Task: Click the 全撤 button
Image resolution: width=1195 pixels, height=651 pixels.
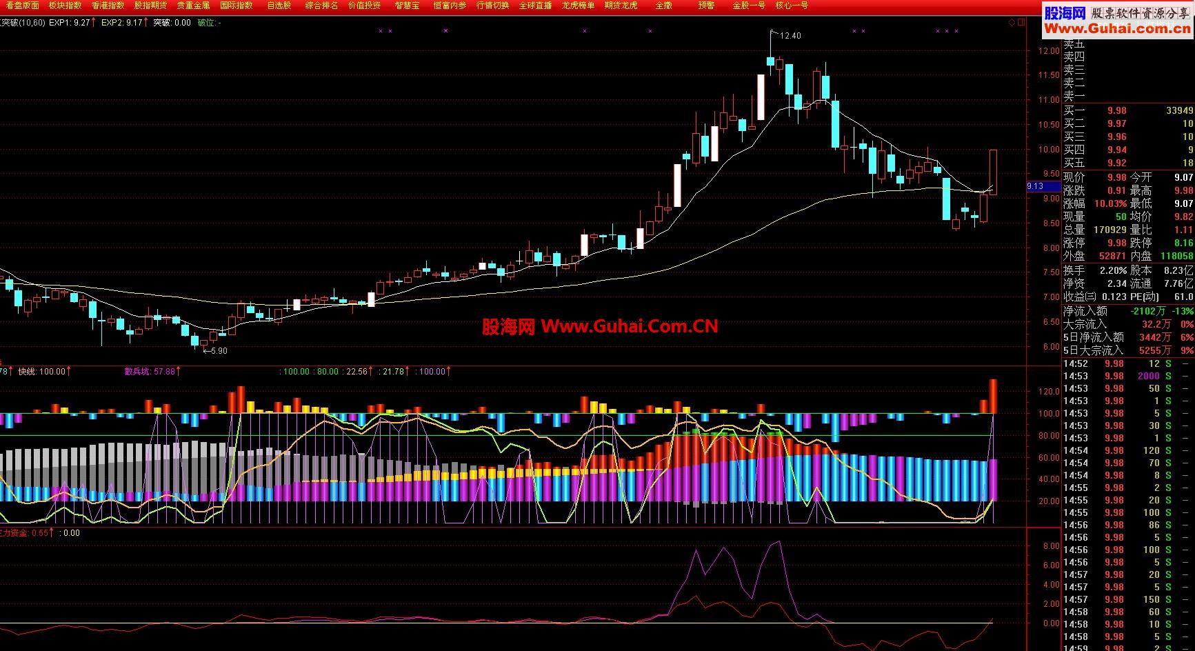Action: pyautogui.click(x=663, y=6)
